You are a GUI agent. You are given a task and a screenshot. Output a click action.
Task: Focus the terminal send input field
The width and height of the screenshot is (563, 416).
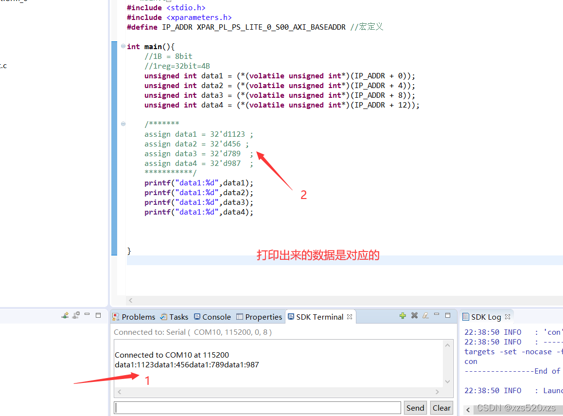pyautogui.click(x=258, y=408)
